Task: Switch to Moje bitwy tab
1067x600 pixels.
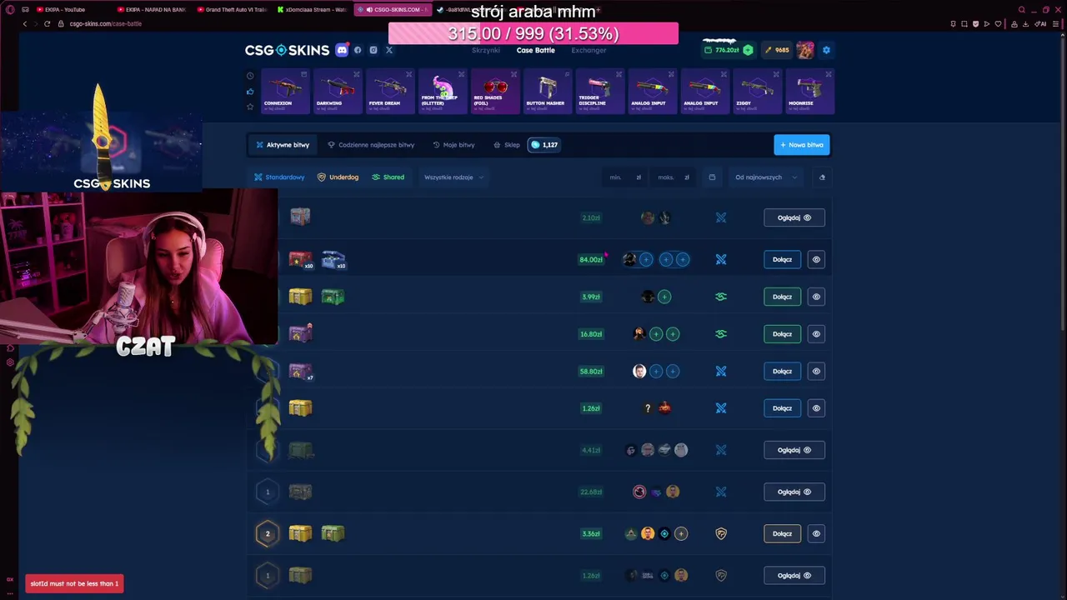Action: point(453,145)
